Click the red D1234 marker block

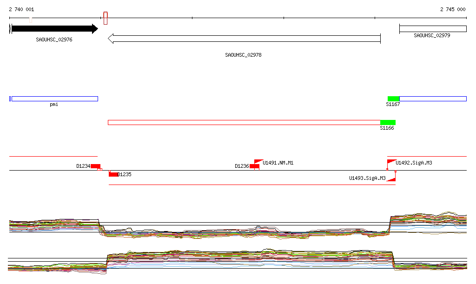click(x=95, y=166)
